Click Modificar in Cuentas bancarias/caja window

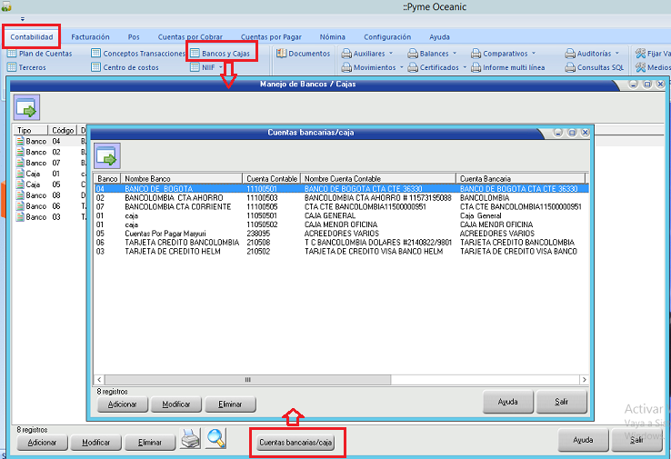click(x=176, y=404)
